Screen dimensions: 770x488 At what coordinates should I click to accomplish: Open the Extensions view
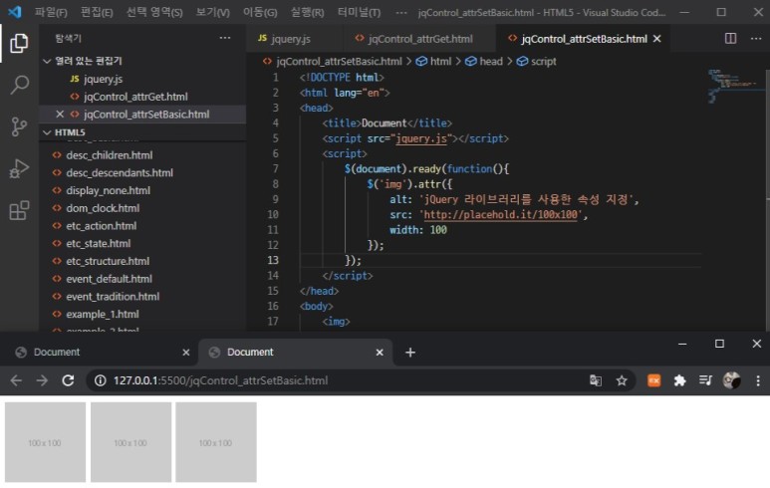tap(19, 210)
